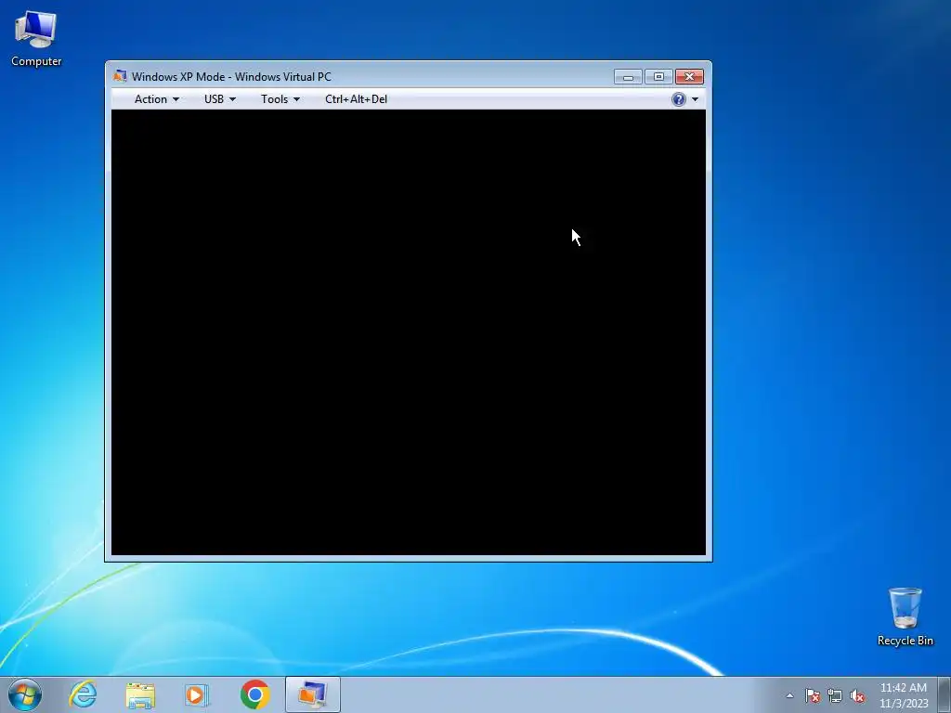Click inside the black virtual machine screen
Image resolution: width=951 pixels, height=713 pixels.
(x=409, y=332)
